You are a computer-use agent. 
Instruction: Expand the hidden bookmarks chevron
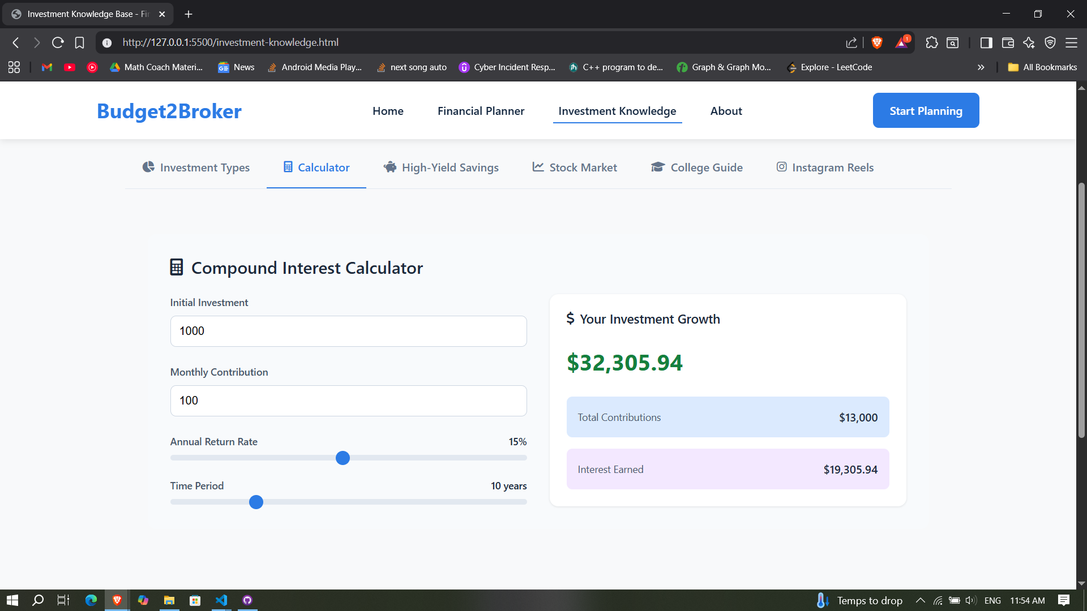tap(981, 67)
